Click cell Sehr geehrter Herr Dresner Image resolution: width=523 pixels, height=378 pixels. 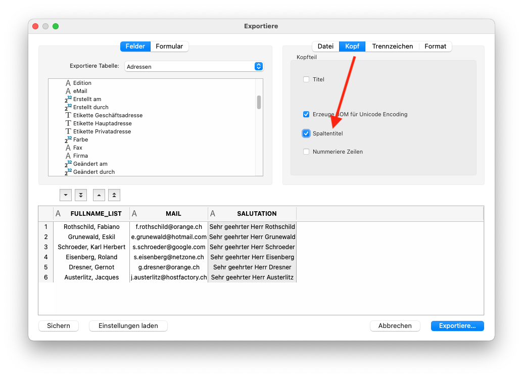[x=252, y=267]
